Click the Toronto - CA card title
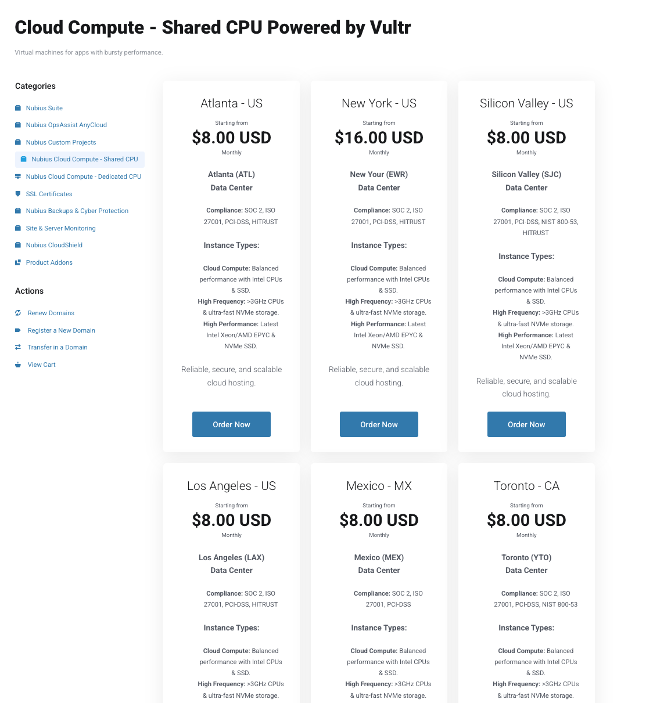Image resolution: width=671 pixels, height=703 pixels. click(x=526, y=486)
